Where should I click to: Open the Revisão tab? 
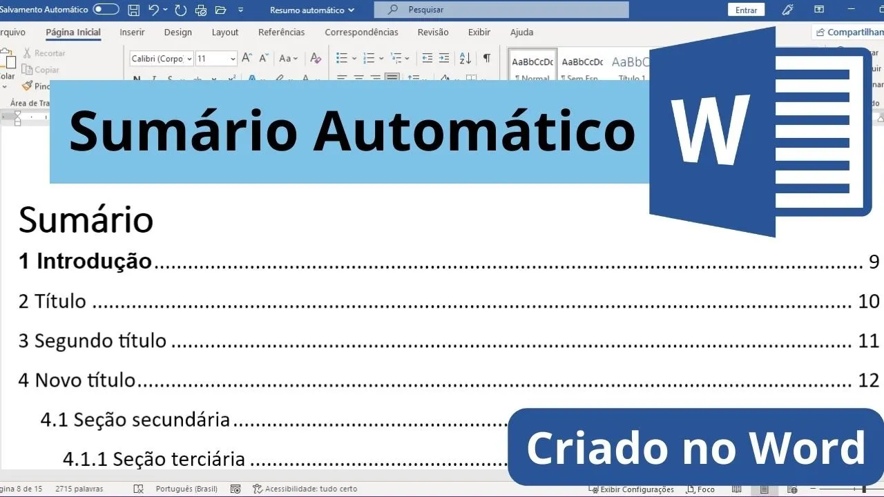point(433,32)
